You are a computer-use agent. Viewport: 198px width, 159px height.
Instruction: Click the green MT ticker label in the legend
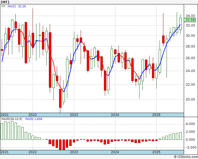pyautogui.click(x=3, y=6)
